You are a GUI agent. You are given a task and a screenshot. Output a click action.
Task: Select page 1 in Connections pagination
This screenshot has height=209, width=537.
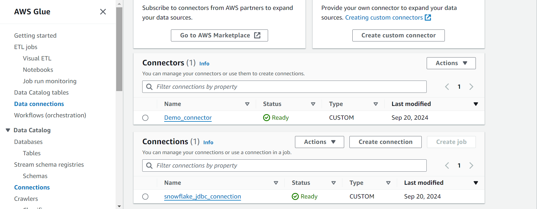(x=459, y=166)
